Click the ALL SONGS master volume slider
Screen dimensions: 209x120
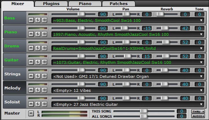[x=144, y=116]
